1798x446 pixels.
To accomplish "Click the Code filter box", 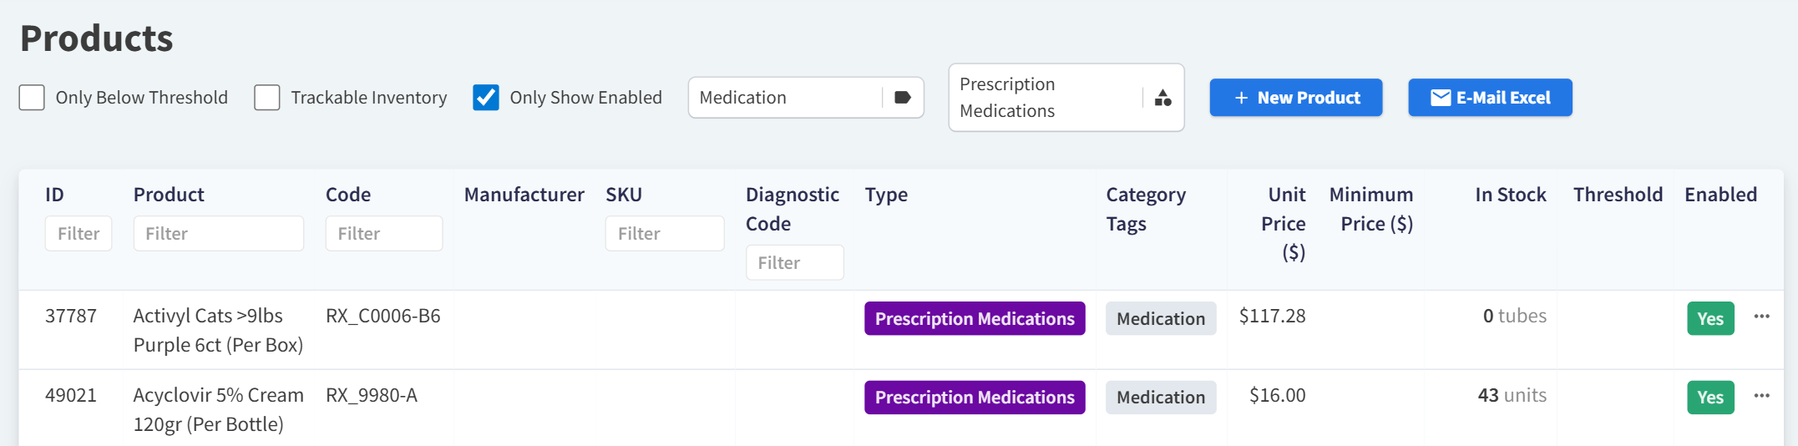I will pyautogui.click(x=383, y=234).
